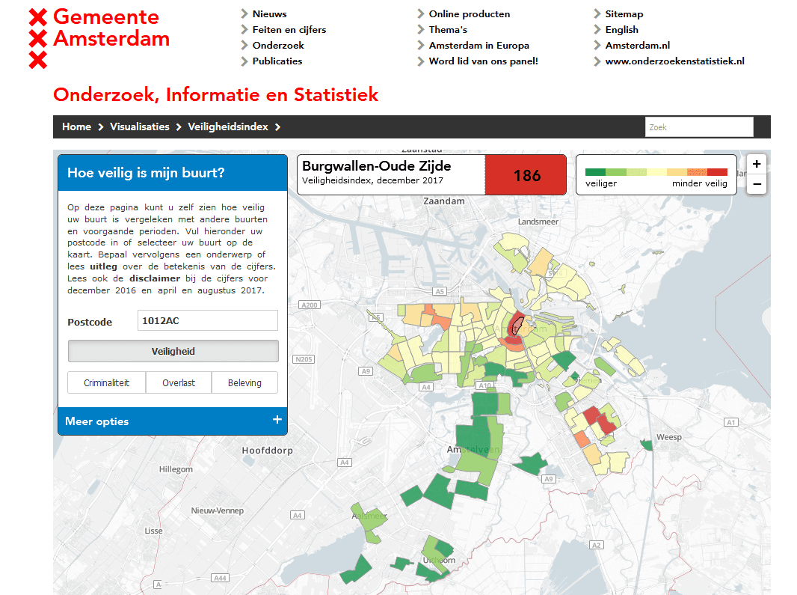
Task: Click the A44 road marker on map
Action: click(220, 578)
